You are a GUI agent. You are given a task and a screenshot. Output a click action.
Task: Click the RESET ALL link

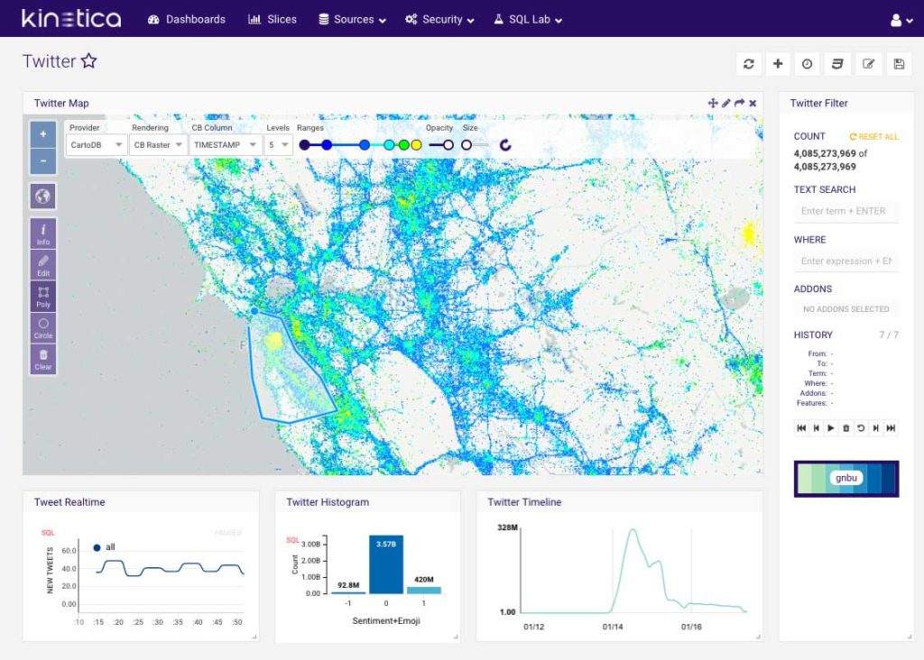click(874, 137)
